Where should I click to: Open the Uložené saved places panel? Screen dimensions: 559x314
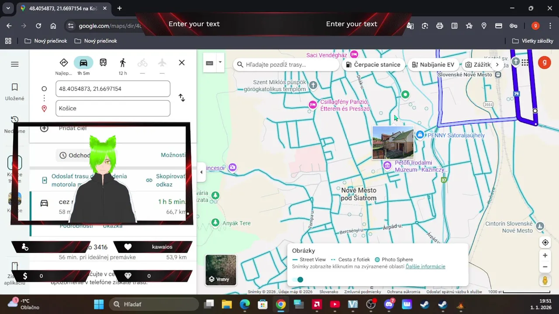[x=15, y=92]
